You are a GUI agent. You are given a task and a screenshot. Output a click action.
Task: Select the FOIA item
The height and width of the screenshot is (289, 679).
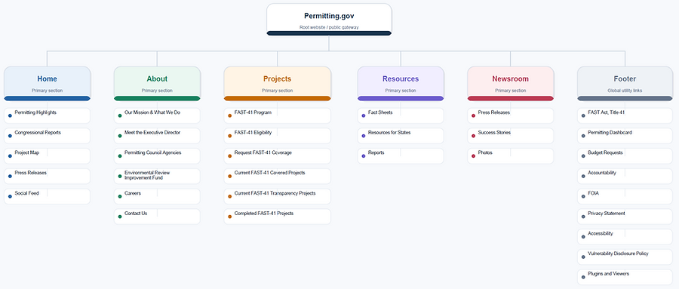pyautogui.click(x=625, y=196)
